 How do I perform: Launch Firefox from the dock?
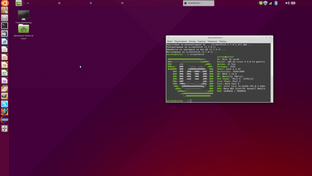pos(5,112)
